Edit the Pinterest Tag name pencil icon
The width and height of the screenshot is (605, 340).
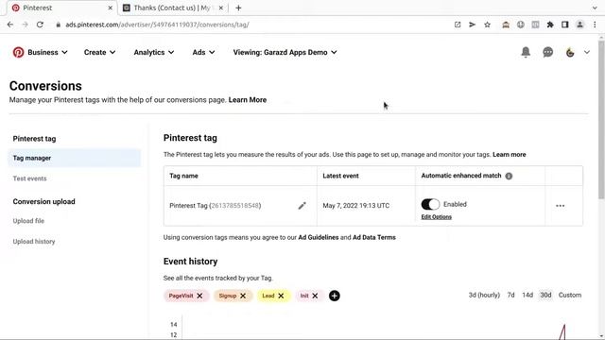click(x=302, y=206)
